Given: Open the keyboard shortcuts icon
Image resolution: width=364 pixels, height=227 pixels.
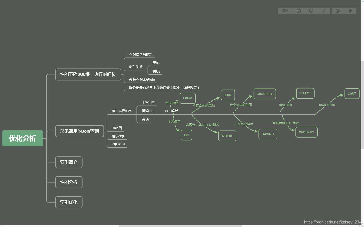Looking at the screenshot, I should 299,11.
